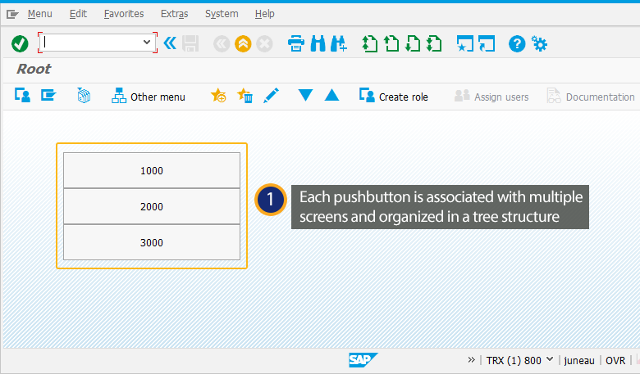Open the Edit menu

(78, 14)
